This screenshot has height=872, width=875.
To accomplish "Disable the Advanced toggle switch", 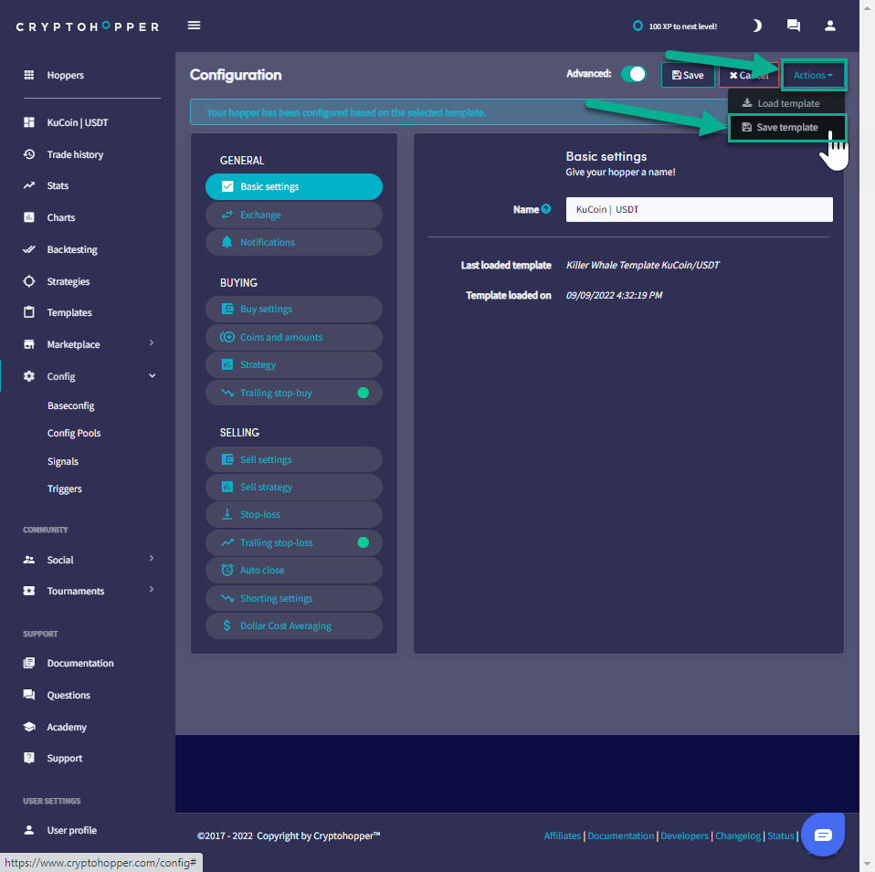I will (633, 74).
